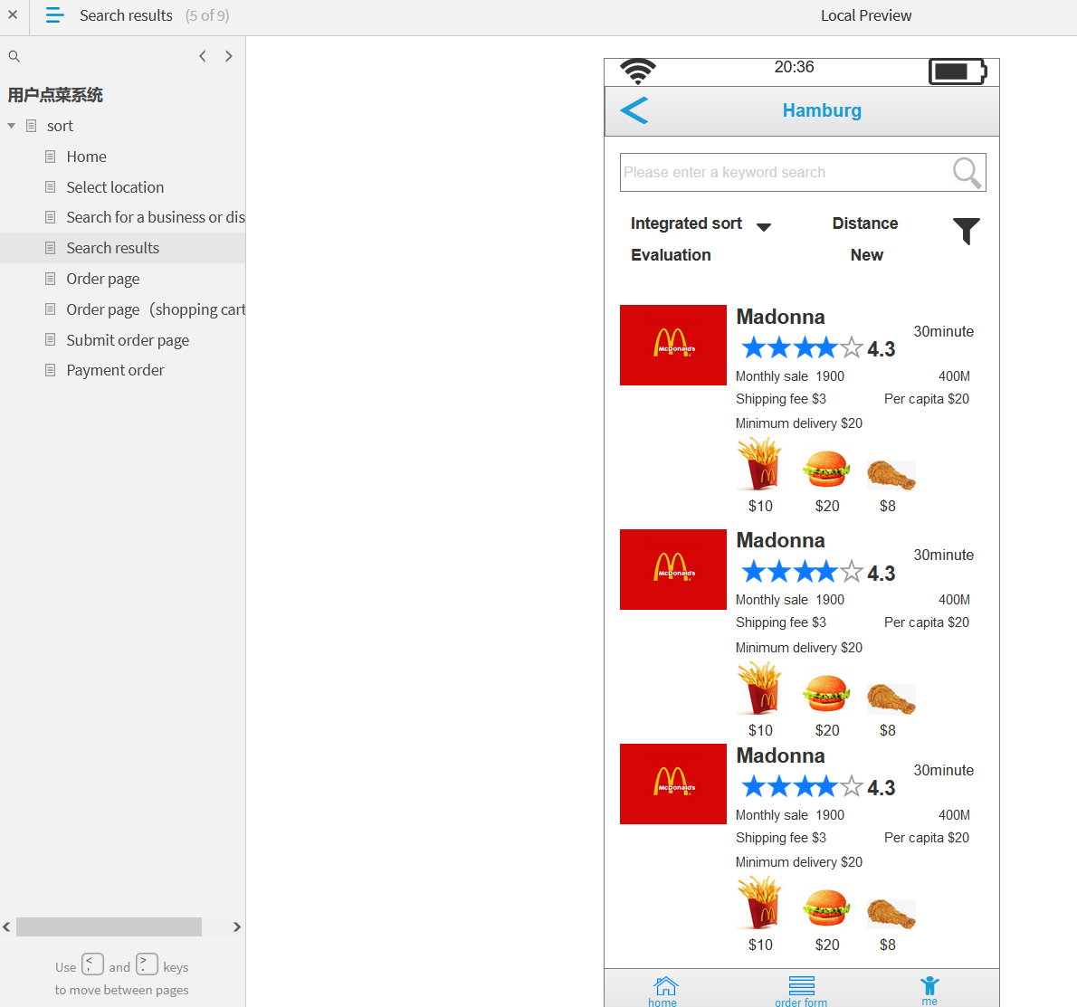Click the first listing's Minimum delivery $20
Image resolution: width=1077 pixels, height=1007 pixels.
point(799,423)
